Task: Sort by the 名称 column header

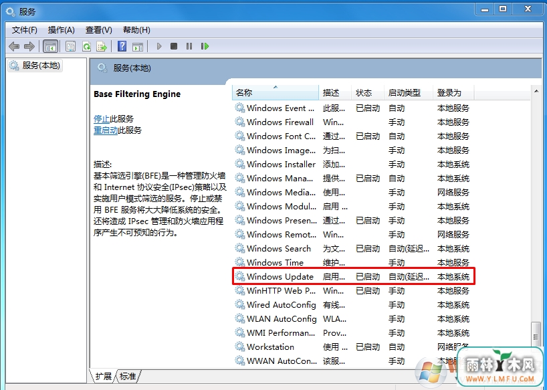Action: point(276,93)
